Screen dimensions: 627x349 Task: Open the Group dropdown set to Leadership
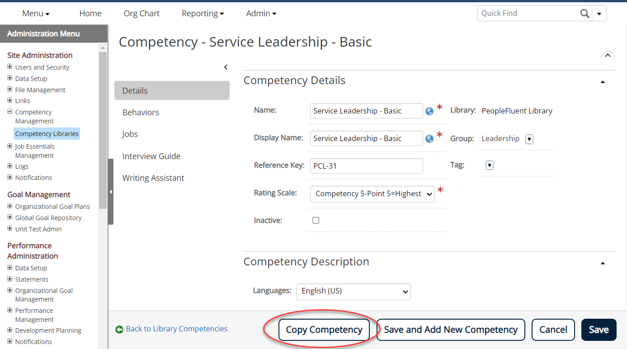pyautogui.click(x=529, y=139)
